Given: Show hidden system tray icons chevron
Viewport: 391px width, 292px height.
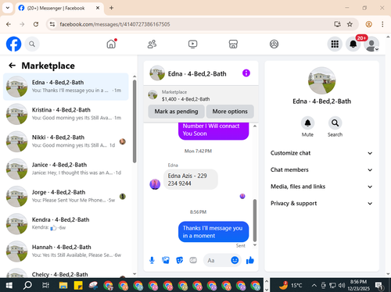Looking at the screenshot, I should pyautogui.click(x=314, y=286).
